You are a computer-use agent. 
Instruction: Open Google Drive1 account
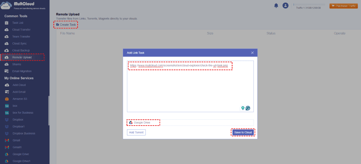[21, 161]
